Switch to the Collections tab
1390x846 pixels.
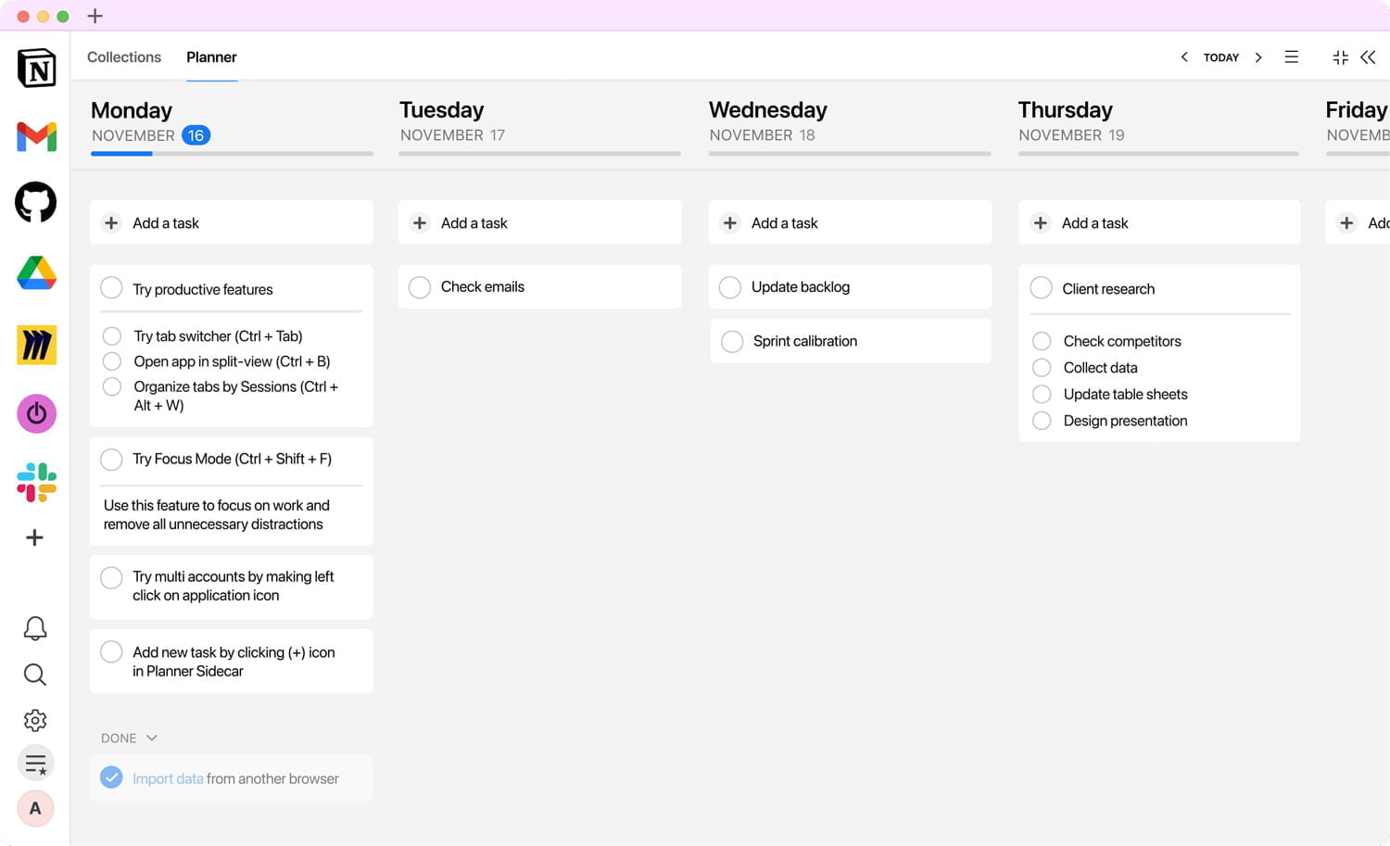[124, 57]
